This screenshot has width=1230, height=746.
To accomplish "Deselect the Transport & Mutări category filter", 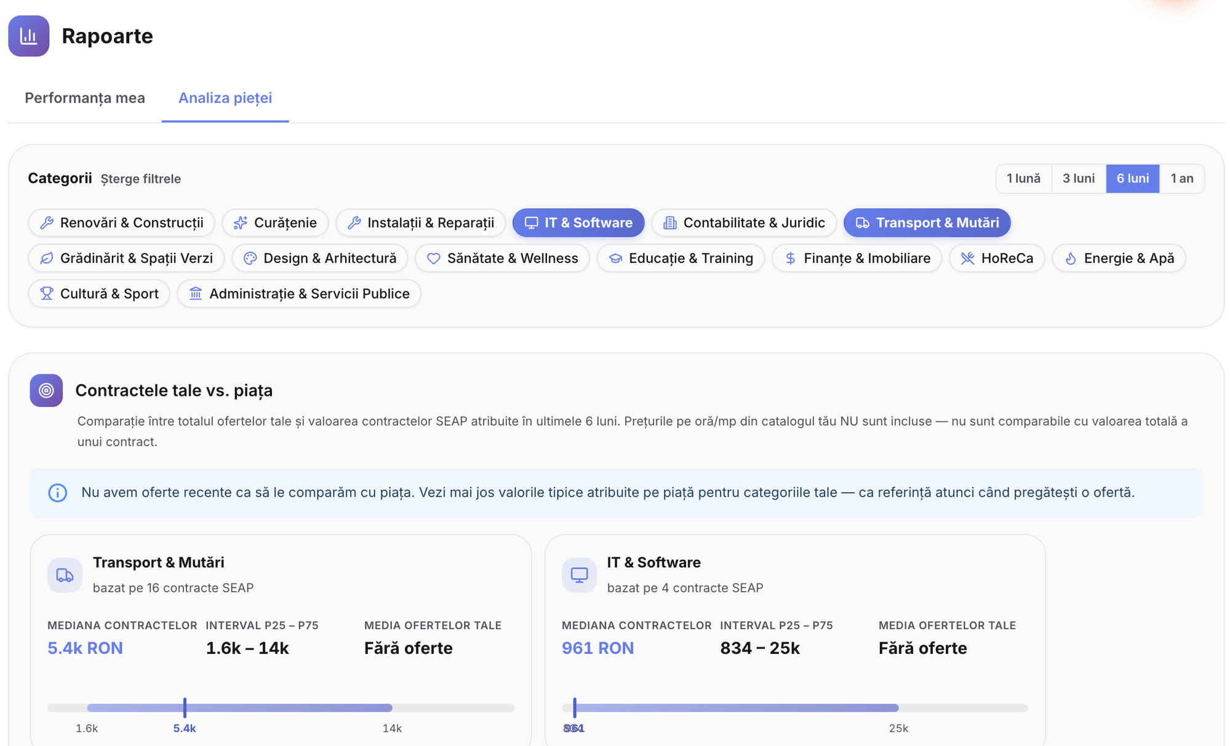I will [x=927, y=223].
